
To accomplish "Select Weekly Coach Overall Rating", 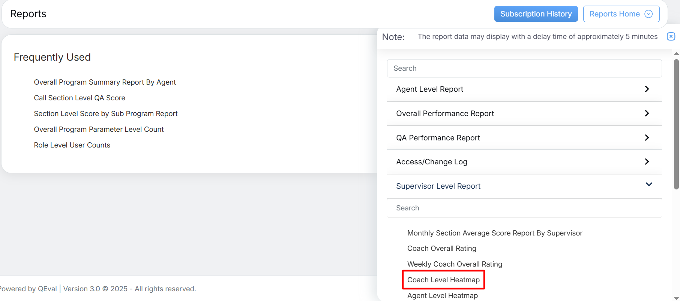I will [455, 264].
